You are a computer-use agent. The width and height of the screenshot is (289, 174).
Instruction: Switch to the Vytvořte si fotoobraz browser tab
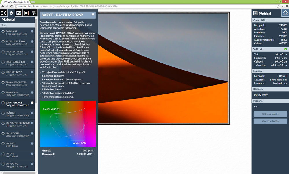(x=14, y=2)
